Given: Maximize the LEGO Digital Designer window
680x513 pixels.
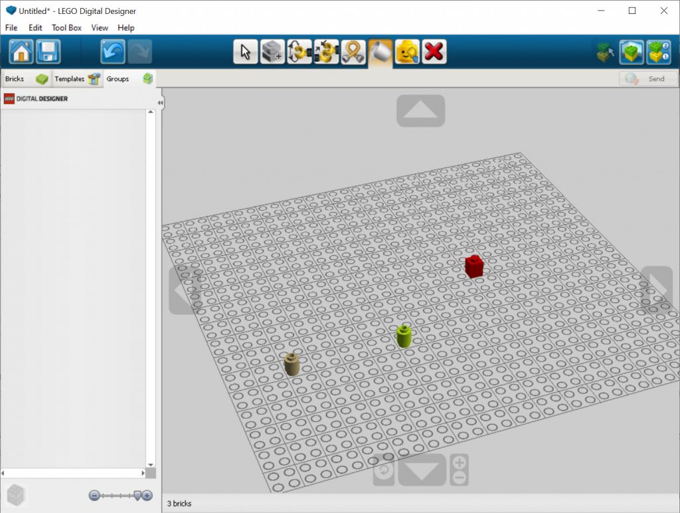Looking at the screenshot, I should point(632,11).
